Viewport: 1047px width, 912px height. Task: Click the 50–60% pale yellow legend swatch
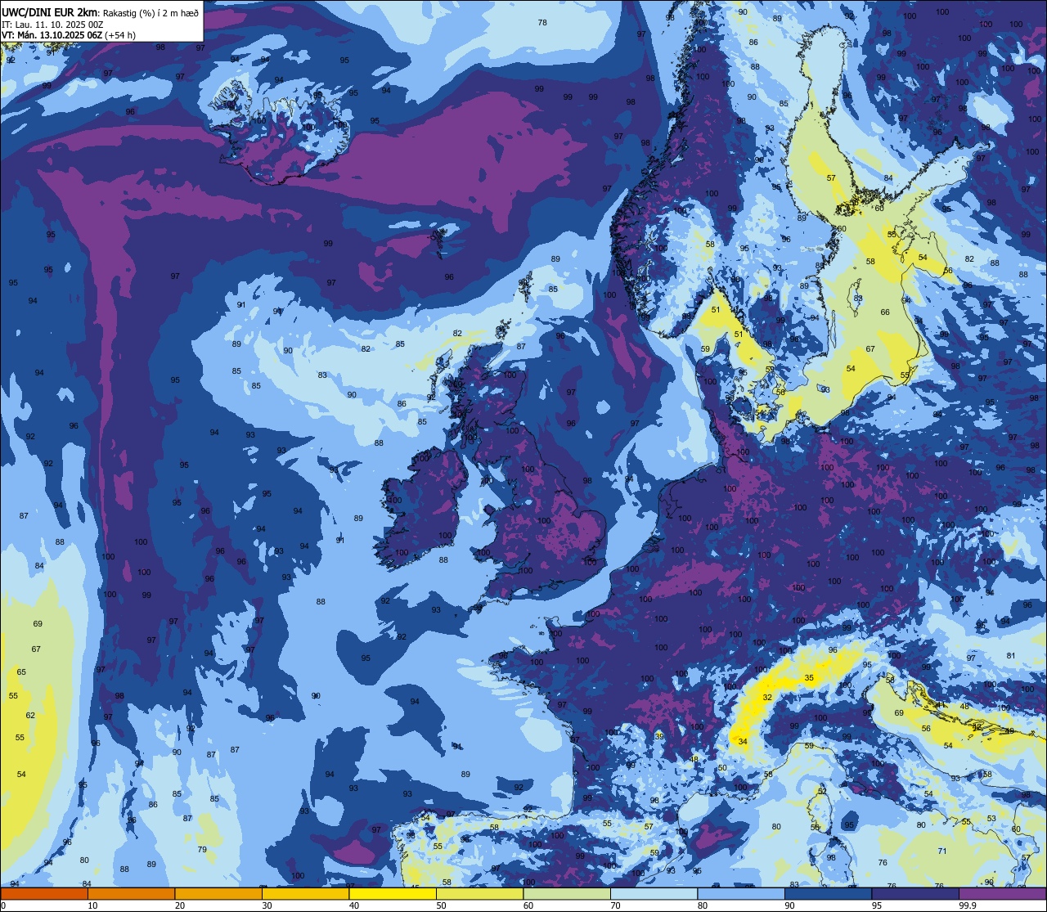coord(479,894)
